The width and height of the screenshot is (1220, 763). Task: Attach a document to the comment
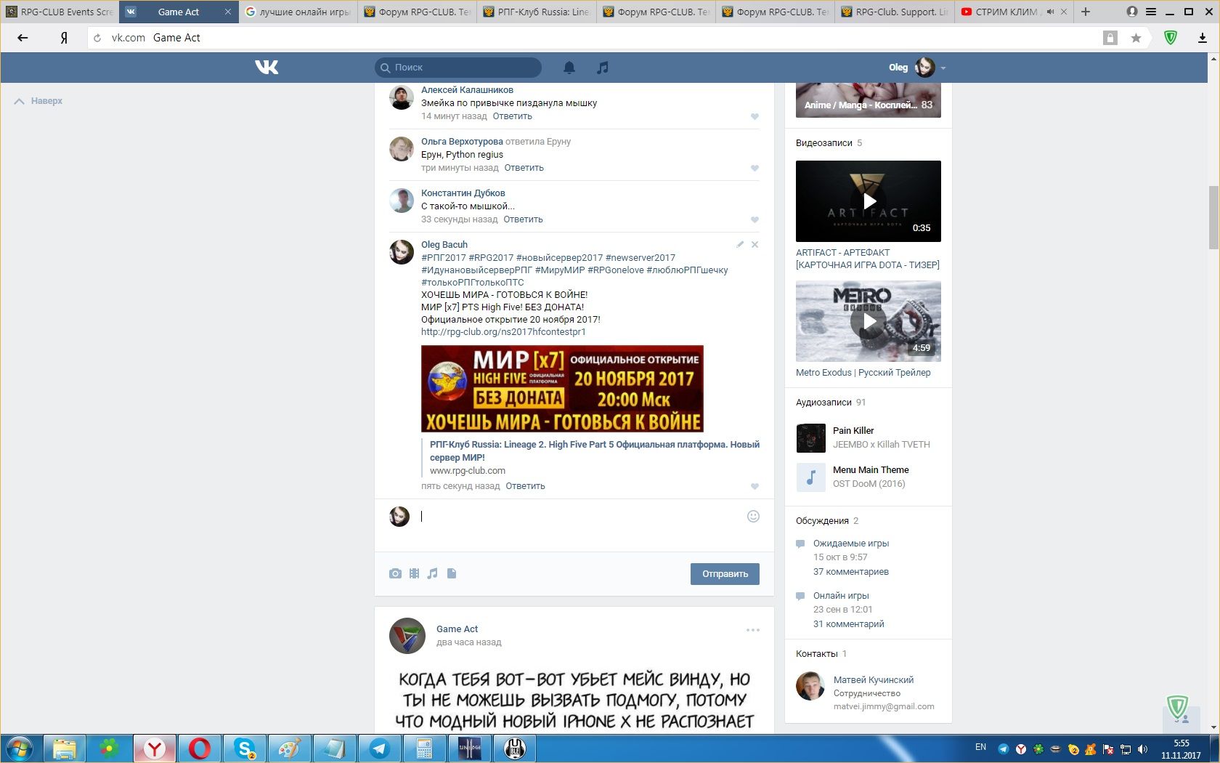[x=452, y=573]
